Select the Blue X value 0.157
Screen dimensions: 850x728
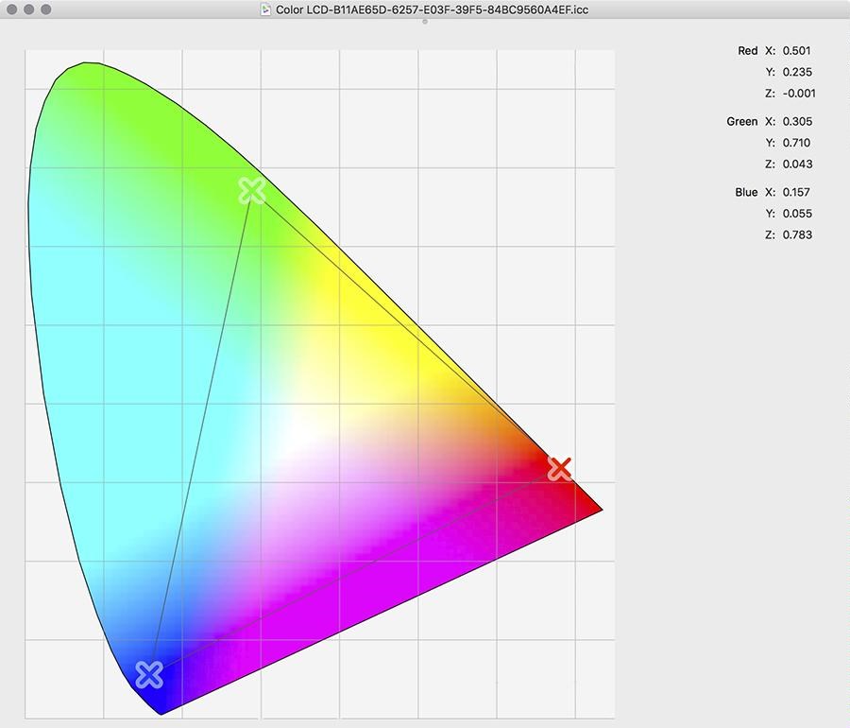[796, 192]
